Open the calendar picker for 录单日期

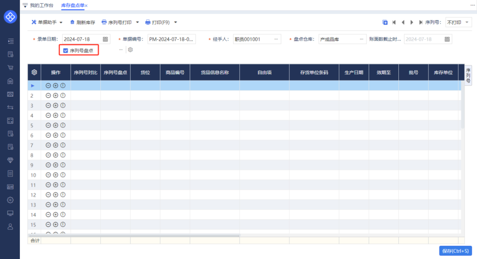105,39
